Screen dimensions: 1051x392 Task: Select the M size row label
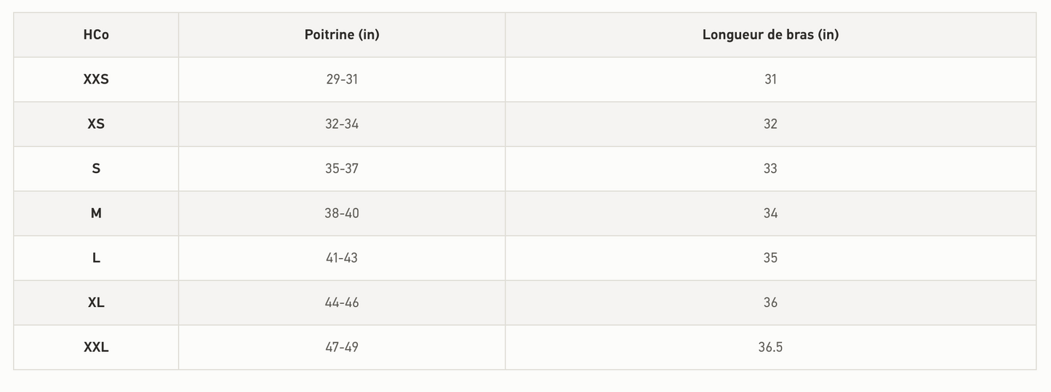point(96,213)
